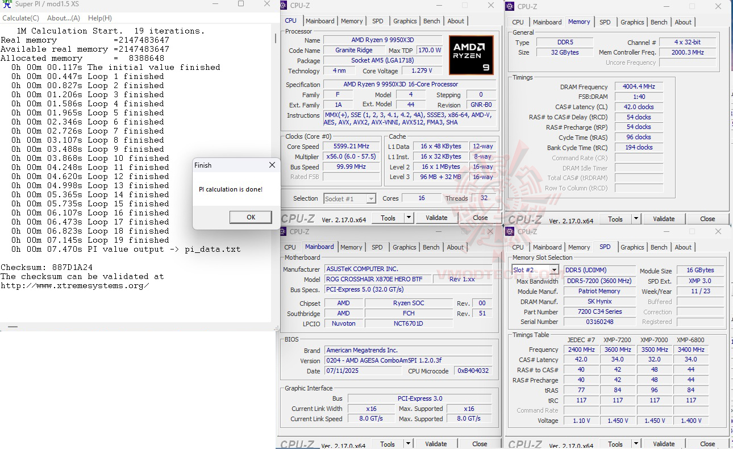Click the Super PI icon in the title bar

(6, 4)
